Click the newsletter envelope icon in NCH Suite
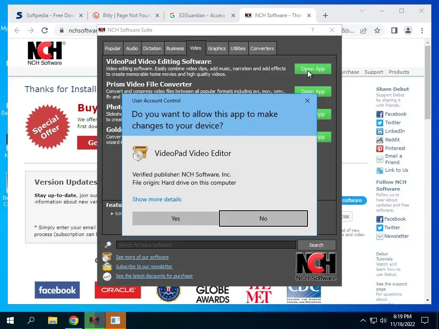439x329 pixels. 107,266
